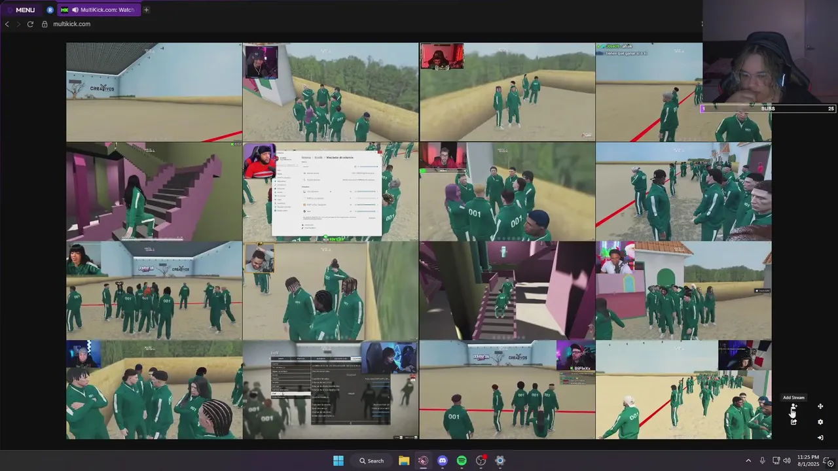
Task: Click the microphone icon in system tray
Action: tap(763, 461)
